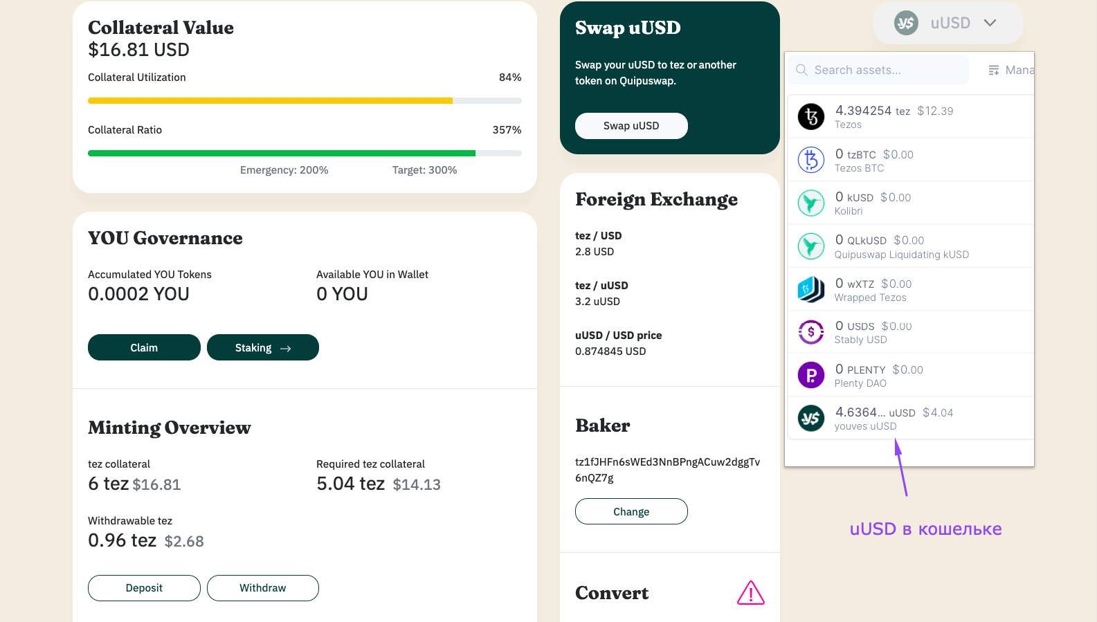This screenshot has height=622, width=1097.
Task: Click the Collateral Utilization progress bar
Action: [x=305, y=100]
